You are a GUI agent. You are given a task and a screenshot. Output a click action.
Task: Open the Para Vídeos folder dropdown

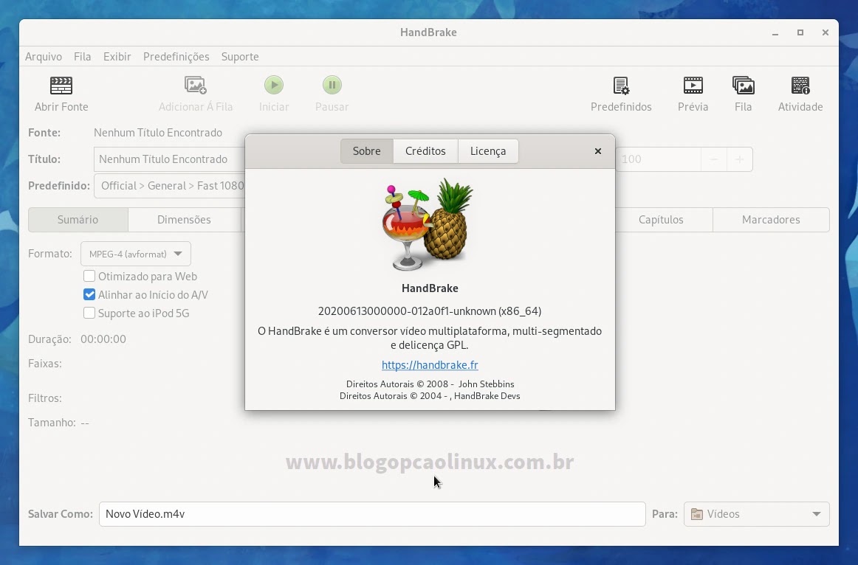pos(757,514)
